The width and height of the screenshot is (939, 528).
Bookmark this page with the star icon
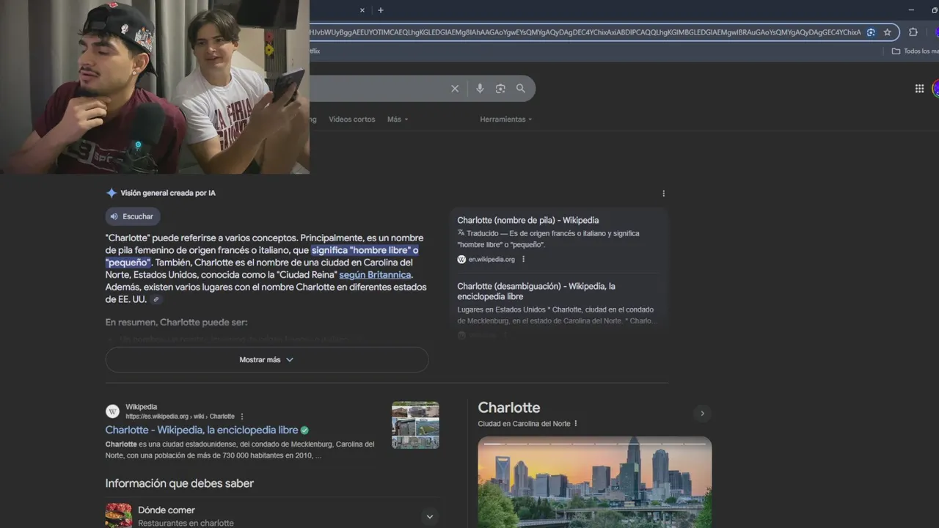887,32
